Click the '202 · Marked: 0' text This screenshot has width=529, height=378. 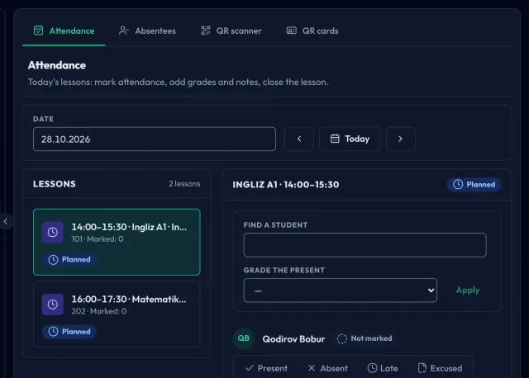point(99,311)
